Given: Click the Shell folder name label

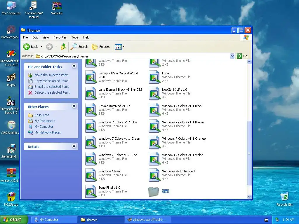Looking at the screenshot, I should [165, 191].
